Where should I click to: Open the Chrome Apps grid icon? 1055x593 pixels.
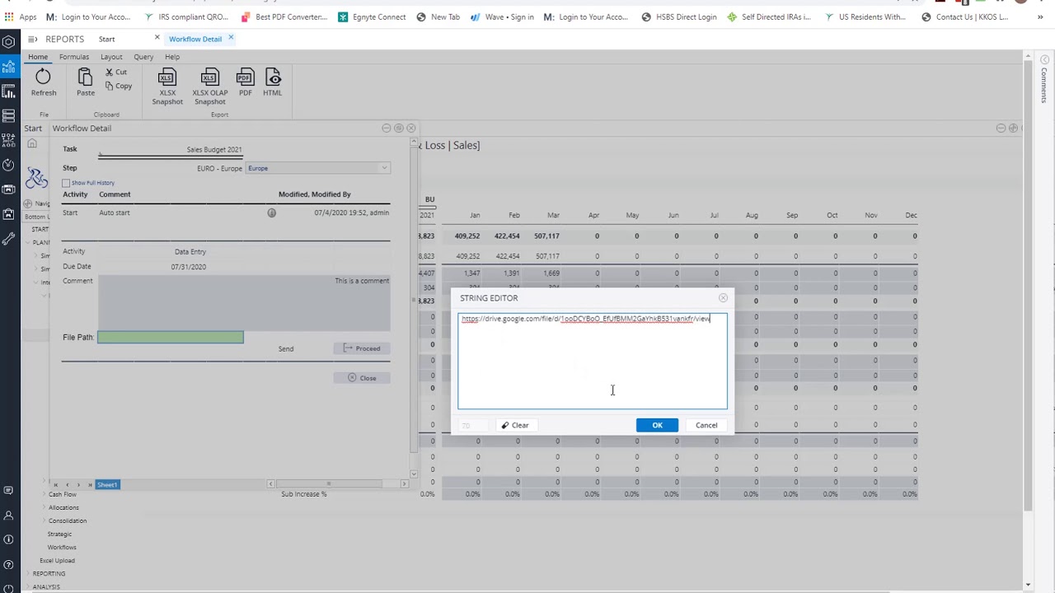(9, 16)
